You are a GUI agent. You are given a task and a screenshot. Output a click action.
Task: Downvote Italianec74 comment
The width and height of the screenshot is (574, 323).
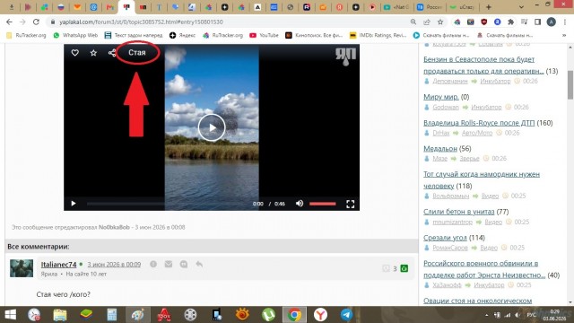[386, 268]
